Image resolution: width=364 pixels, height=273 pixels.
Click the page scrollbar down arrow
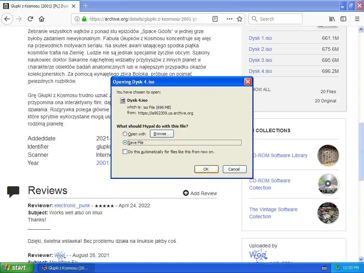pyautogui.click(x=361, y=259)
